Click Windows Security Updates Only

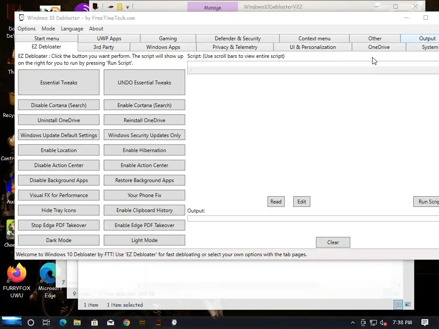click(144, 135)
